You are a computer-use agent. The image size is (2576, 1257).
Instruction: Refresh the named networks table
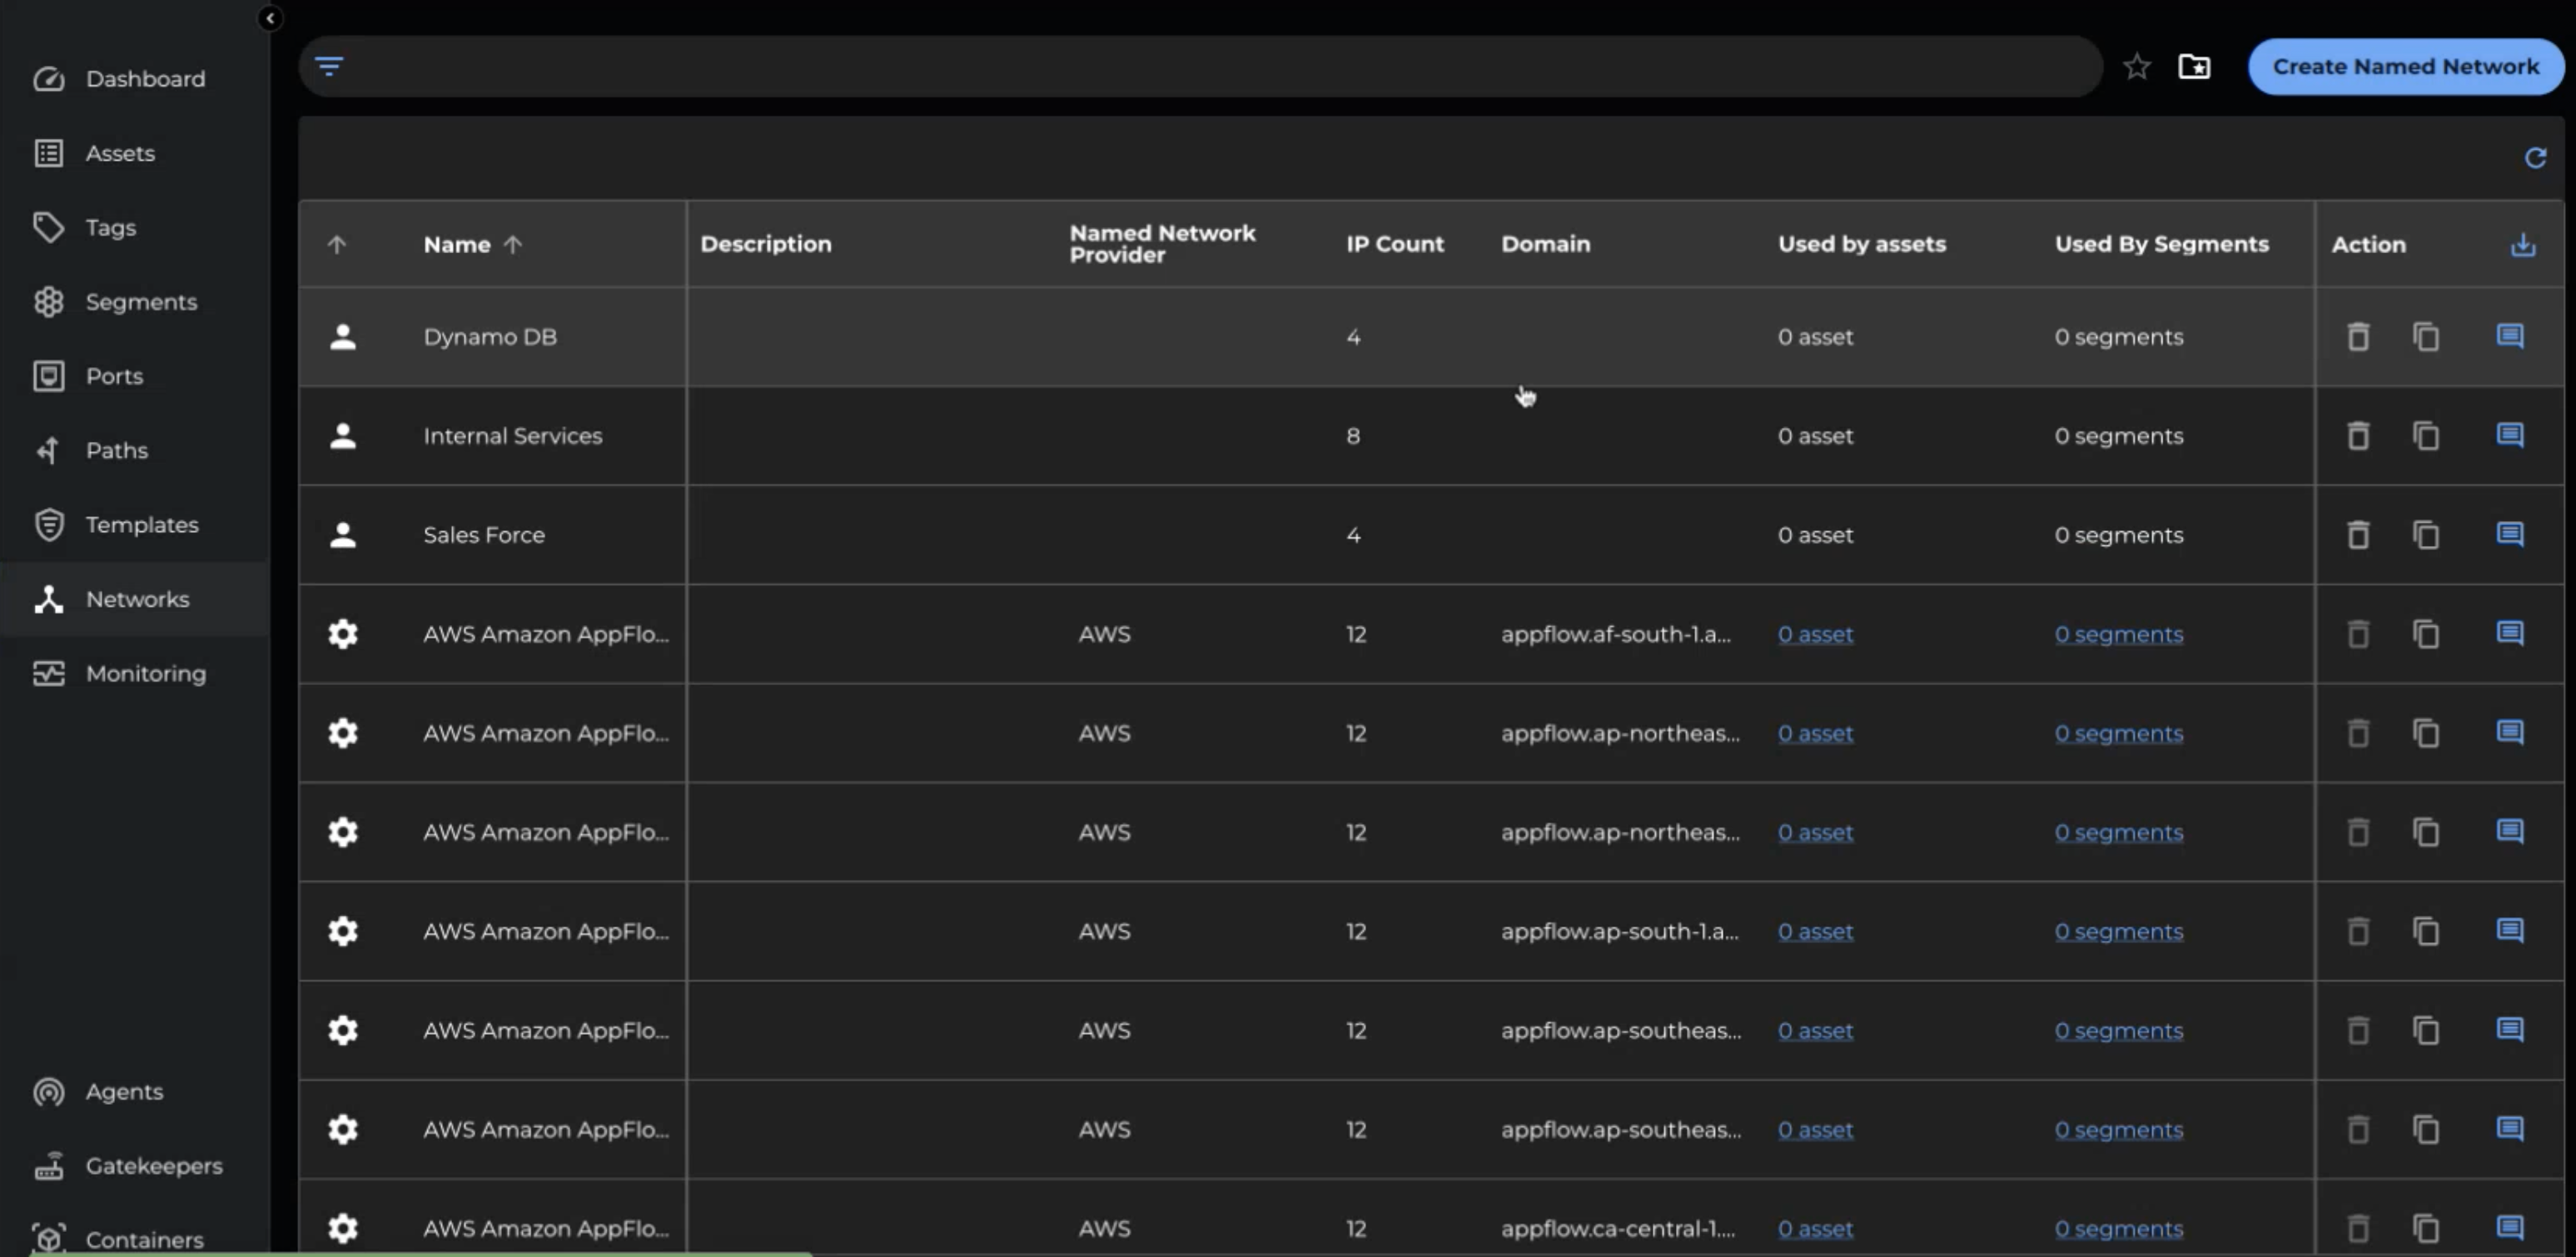pos(2534,158)
